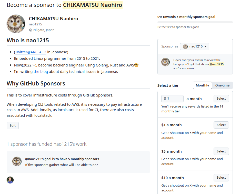
Task: Open the existing sponsor's avatar
Action: point(10,180)
